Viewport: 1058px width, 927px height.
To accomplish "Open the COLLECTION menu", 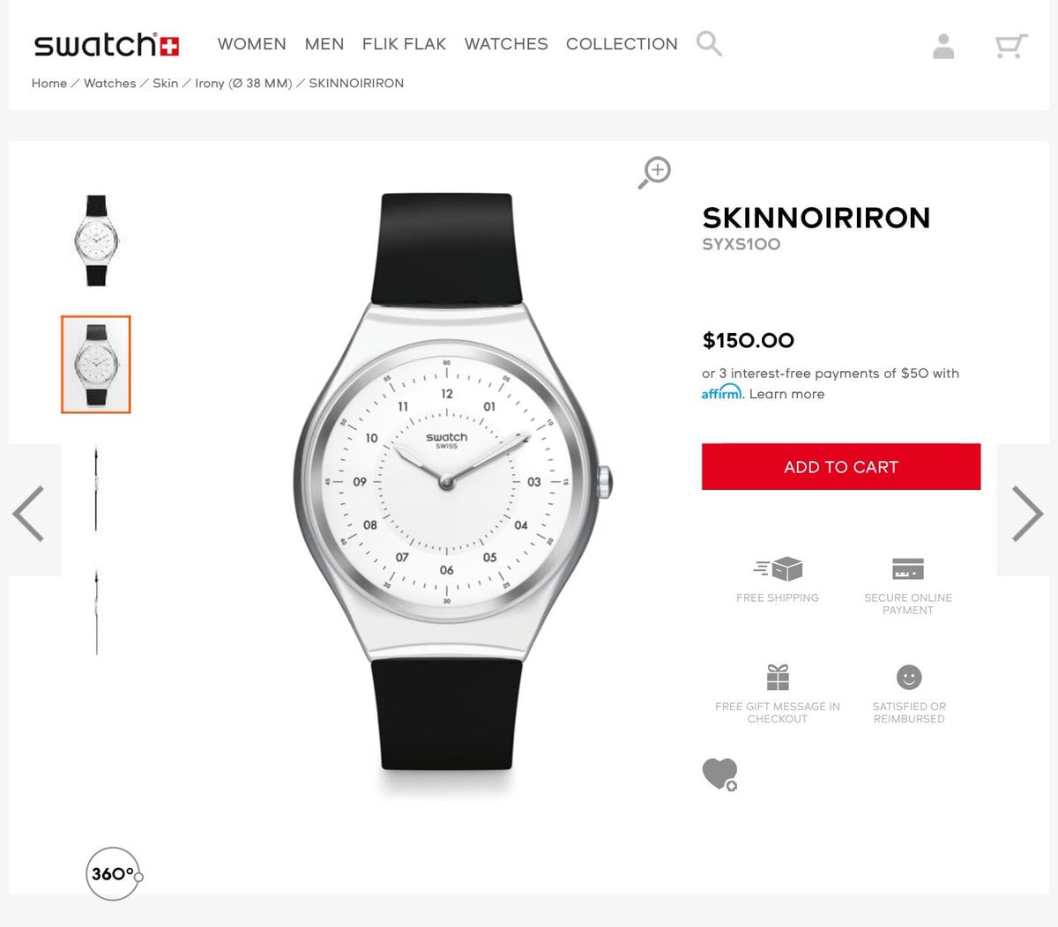I will tap(622, 44).
